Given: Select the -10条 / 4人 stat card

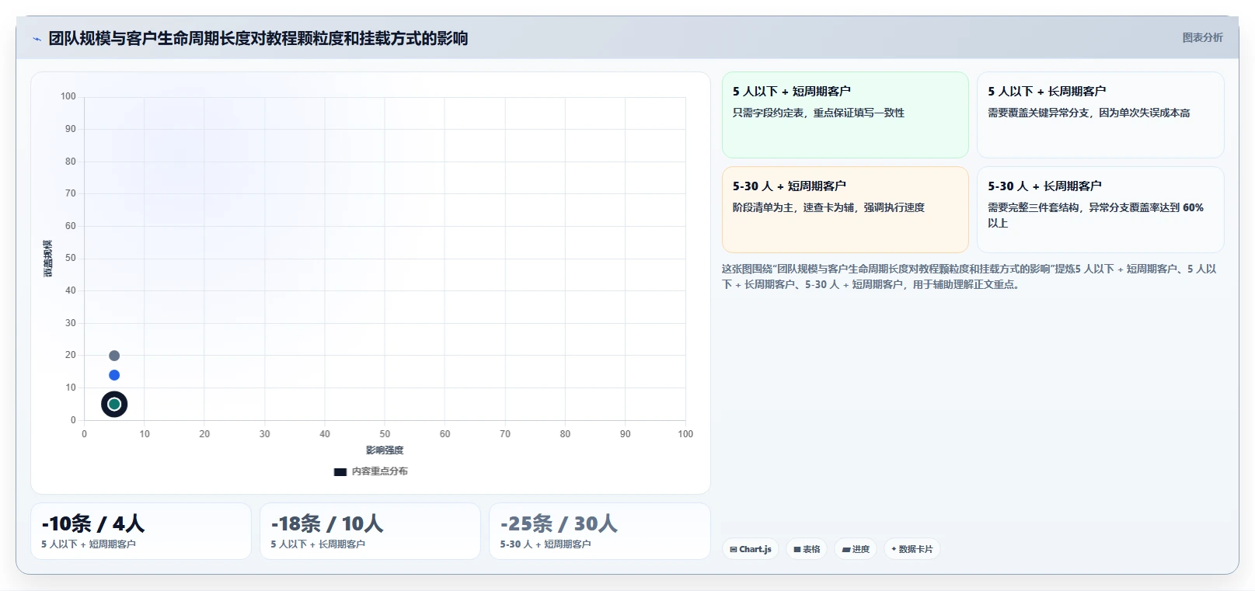Looking at the screenshot, I should 141,531.
